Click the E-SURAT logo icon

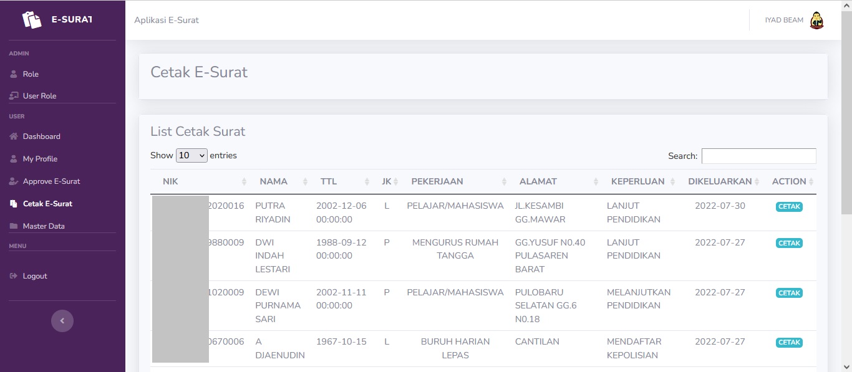pyautogui.click(x=31, y=19)
